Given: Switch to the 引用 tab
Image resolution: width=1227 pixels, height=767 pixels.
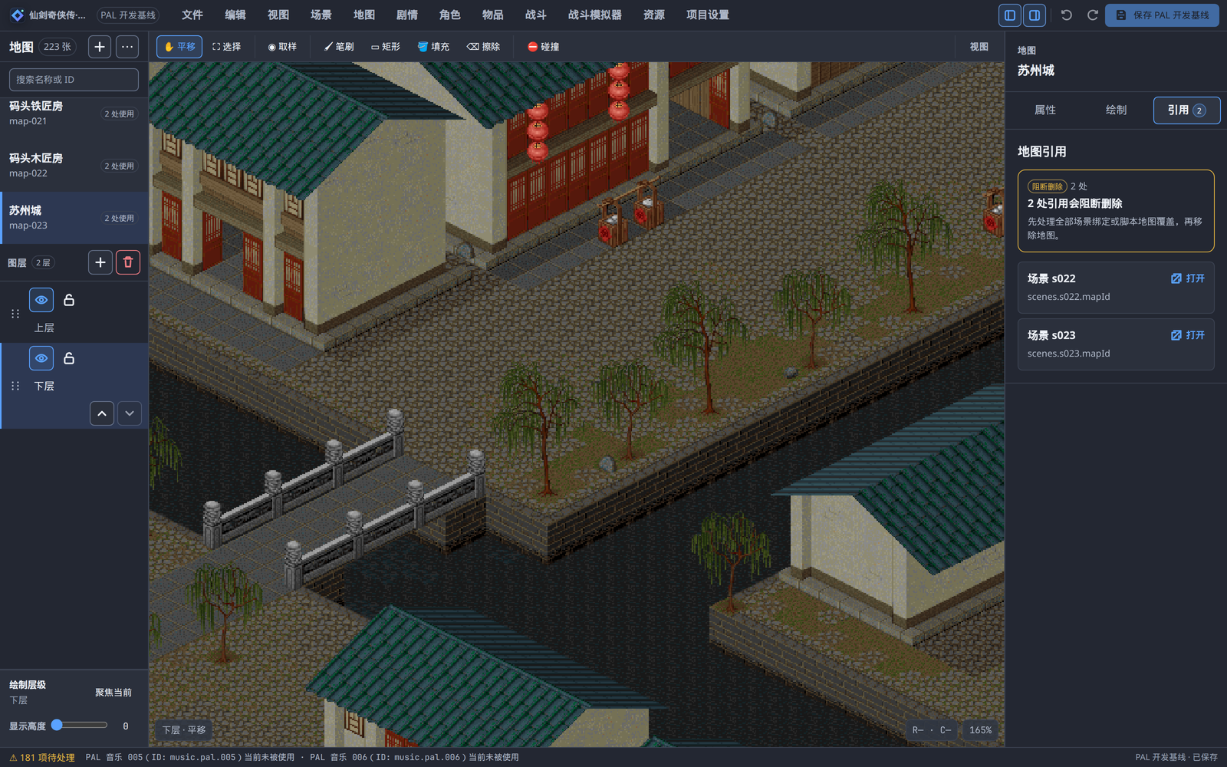Looking at the screenshot, I should 1186,110.
